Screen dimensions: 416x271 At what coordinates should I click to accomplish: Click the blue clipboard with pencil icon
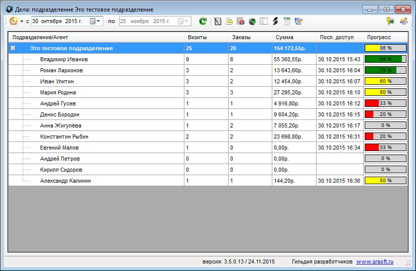pyautogui.click(x=298, y=21)
